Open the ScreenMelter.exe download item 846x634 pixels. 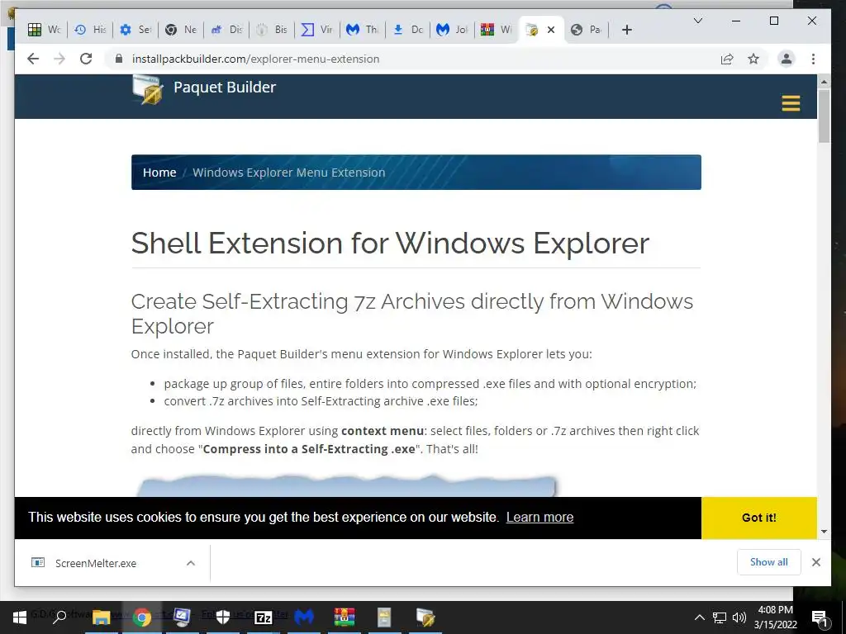click(x=96, y=563)
